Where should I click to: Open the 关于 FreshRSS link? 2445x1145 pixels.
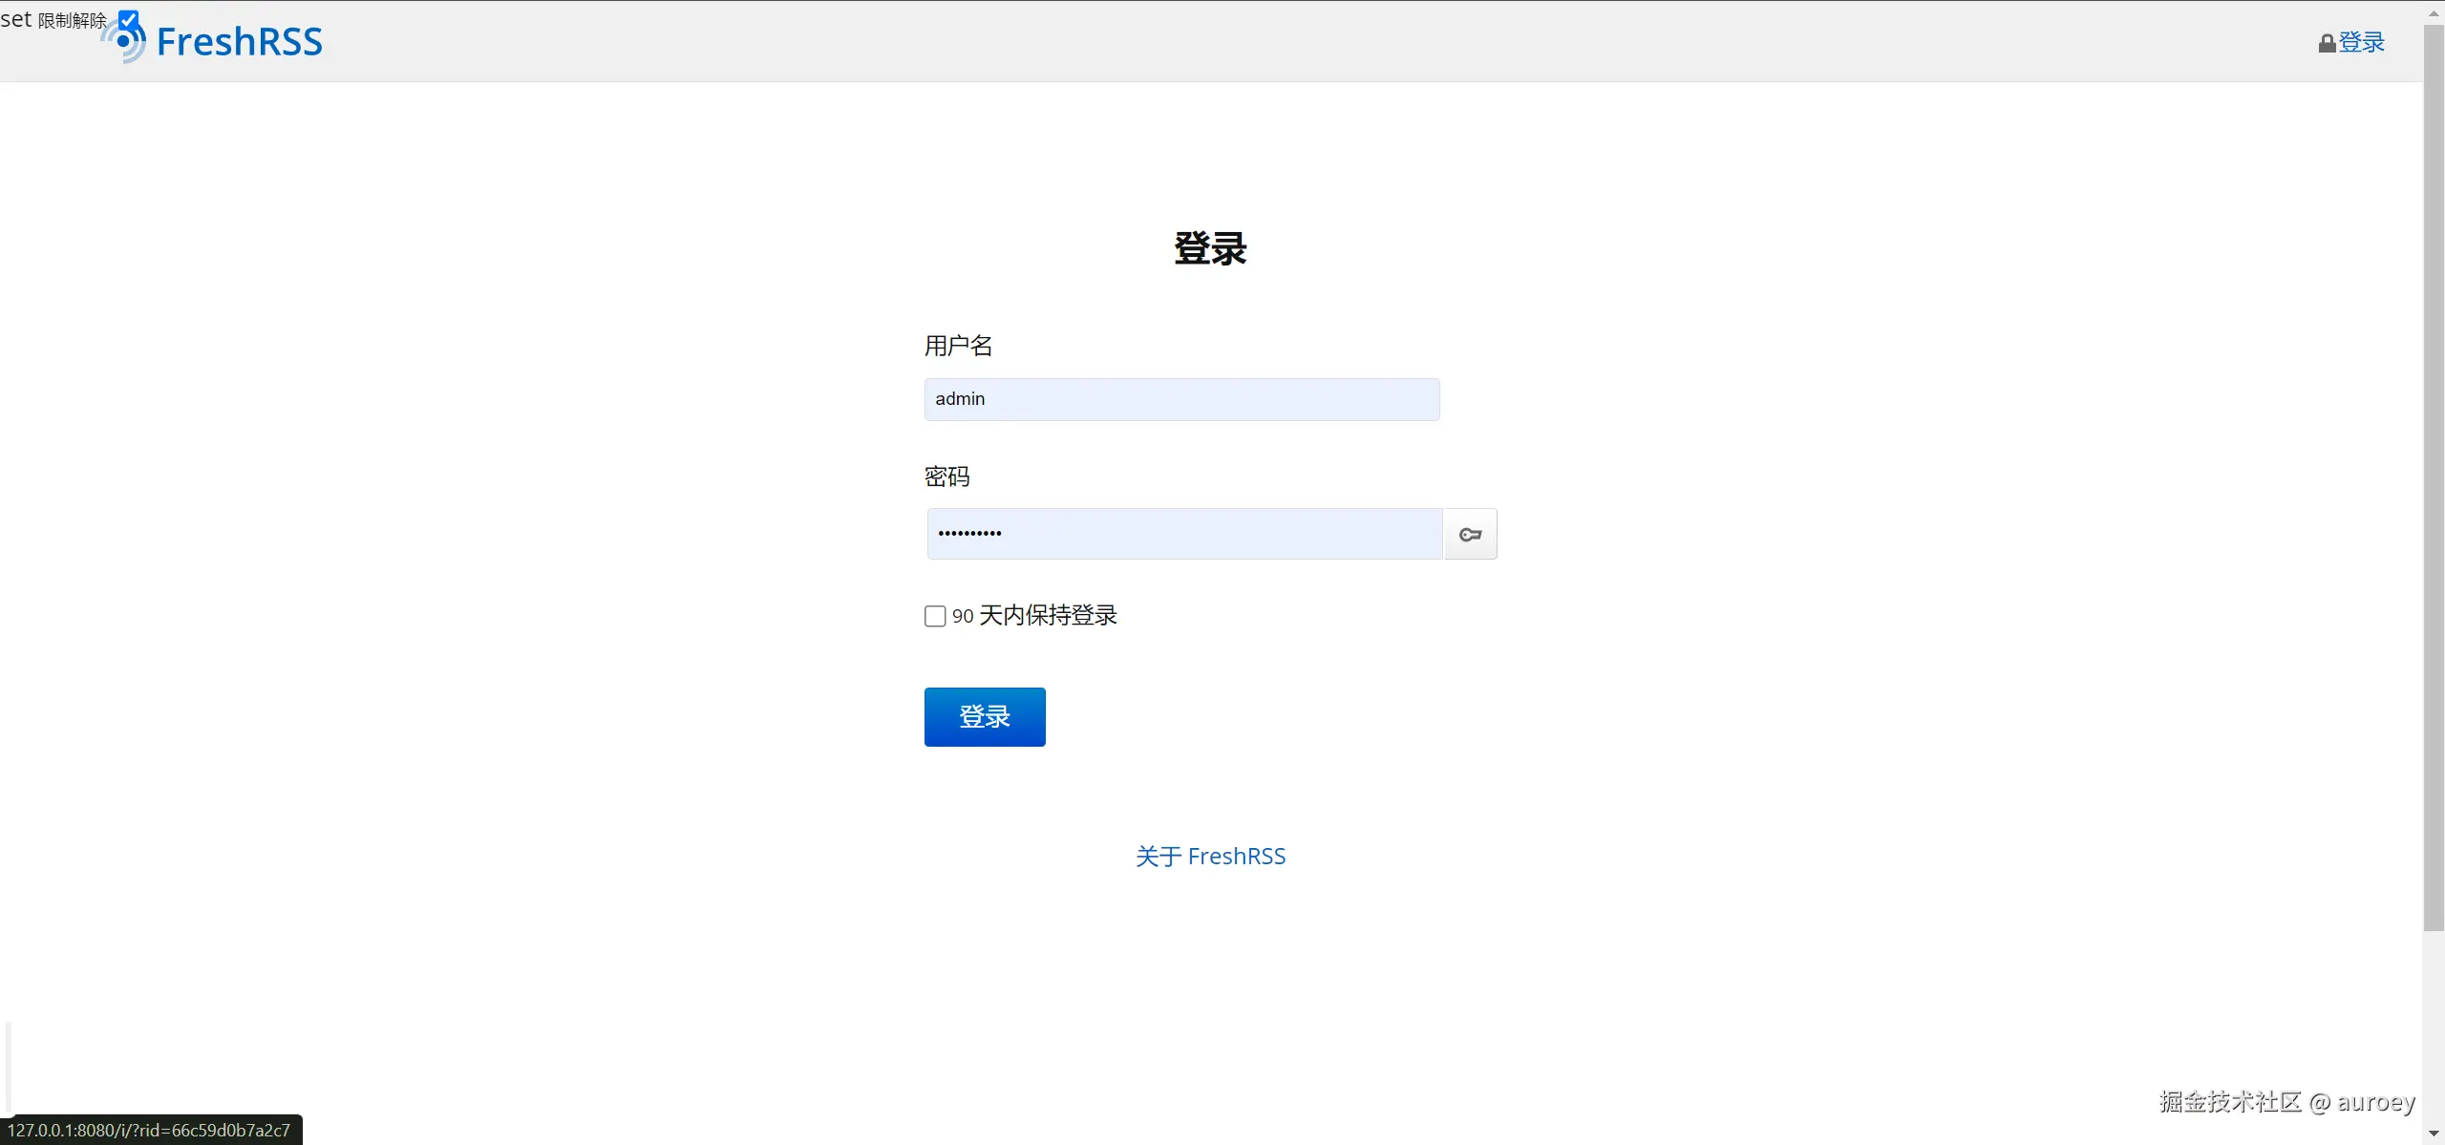point(1210,857)
